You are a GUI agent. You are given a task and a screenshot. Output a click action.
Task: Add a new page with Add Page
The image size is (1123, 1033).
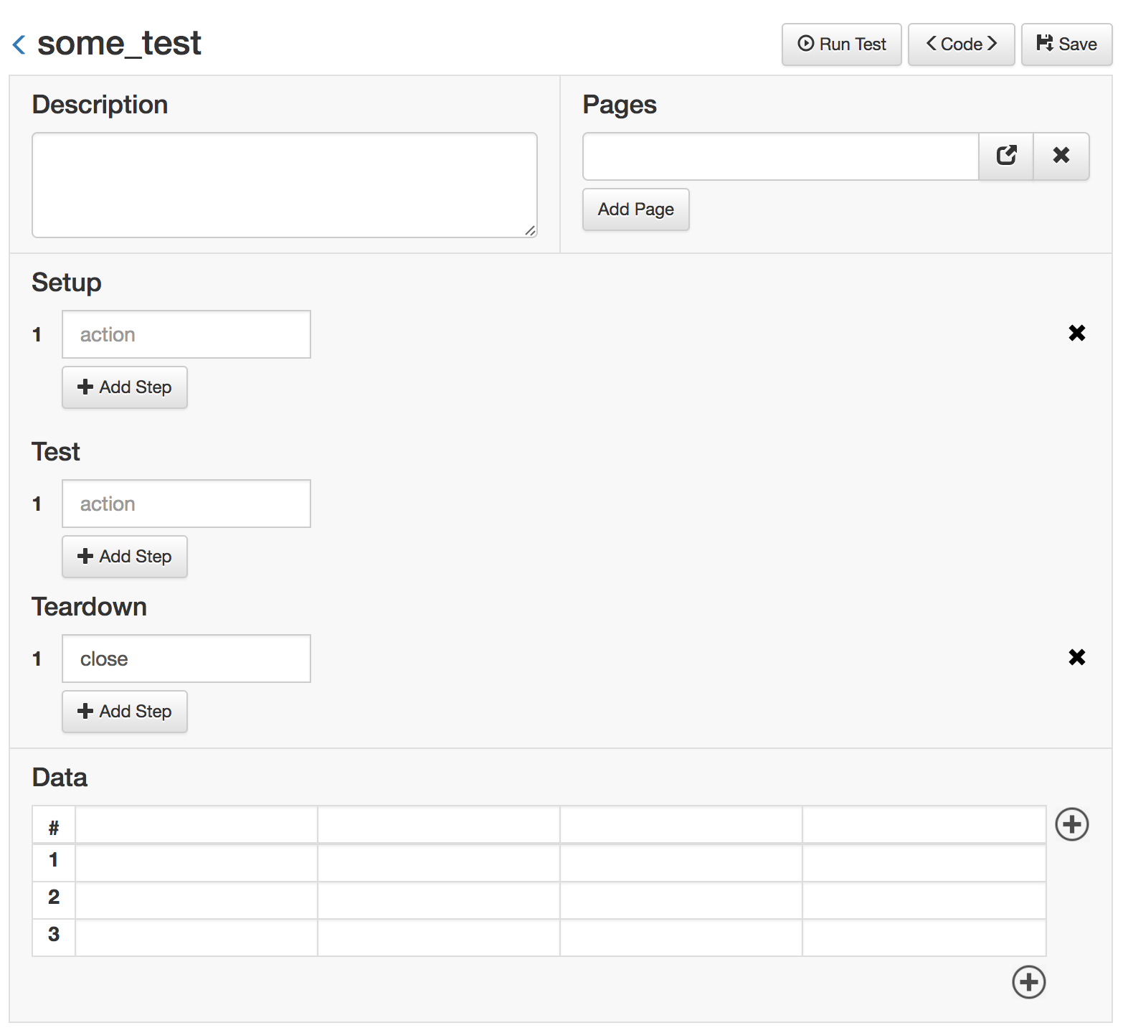(635, 209)
